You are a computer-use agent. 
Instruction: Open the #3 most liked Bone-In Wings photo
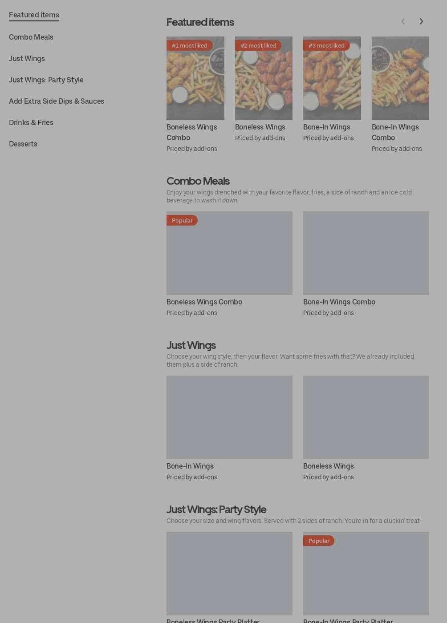[332, 78]
